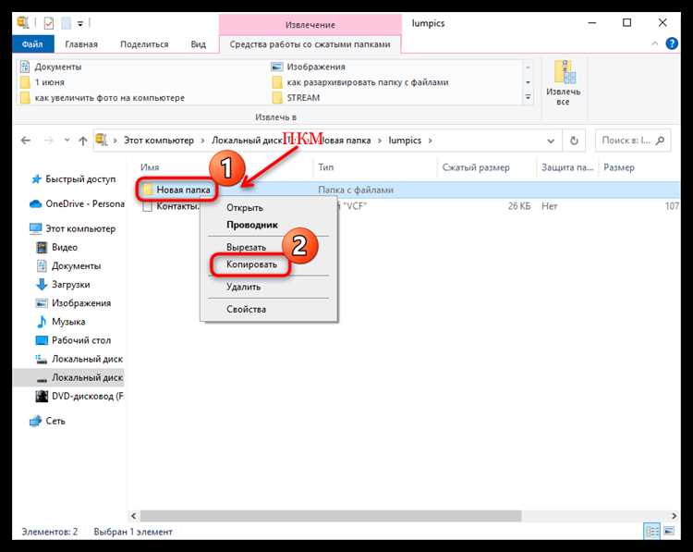Open Быстрый доступ in navigation pane
Screen dimensions: 693x552
pyautogui.click(x=80, y=179)
